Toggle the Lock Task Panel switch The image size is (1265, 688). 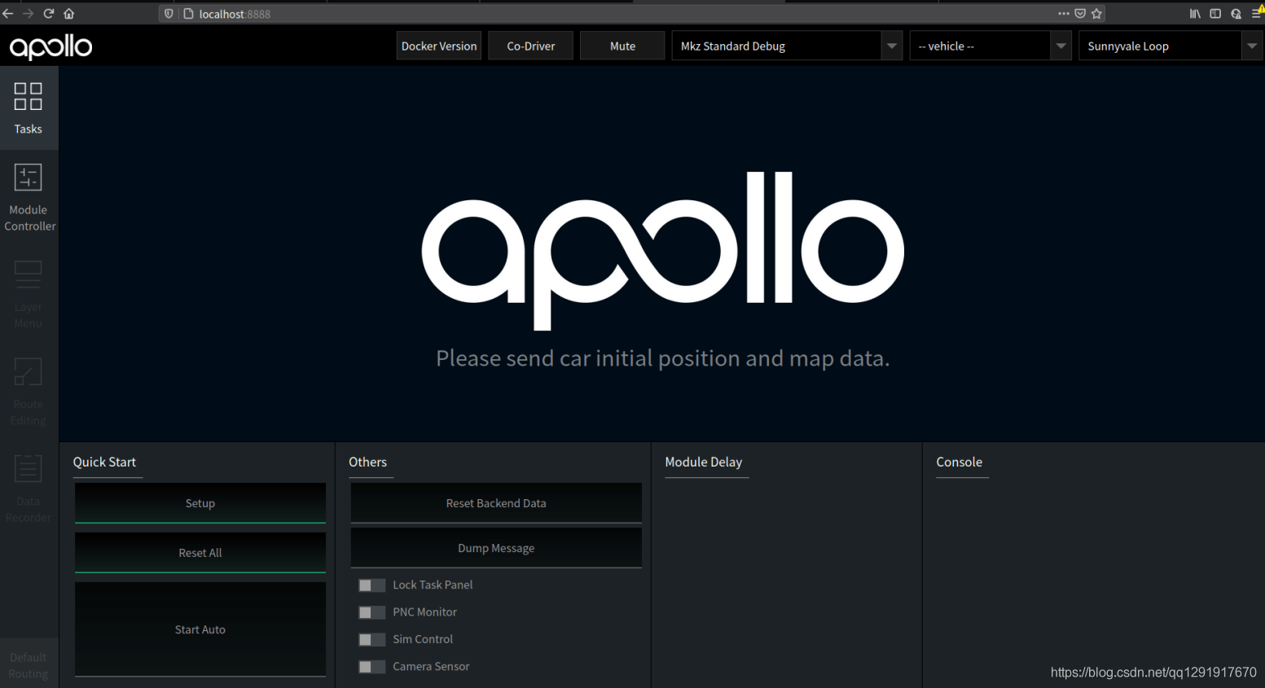coord(371,585)
